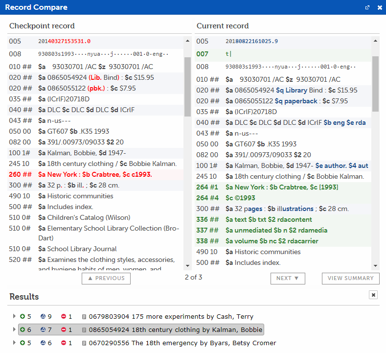Go to the previous record with Previous button

tap(106, 278)
